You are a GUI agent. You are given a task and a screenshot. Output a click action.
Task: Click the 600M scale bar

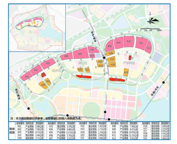pos(151,30)
